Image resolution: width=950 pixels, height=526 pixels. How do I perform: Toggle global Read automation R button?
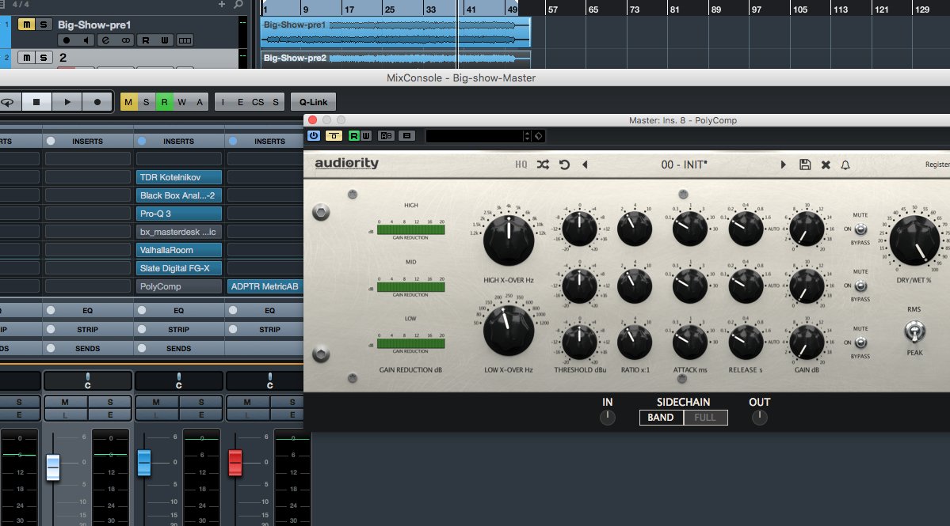pos(164,102)
